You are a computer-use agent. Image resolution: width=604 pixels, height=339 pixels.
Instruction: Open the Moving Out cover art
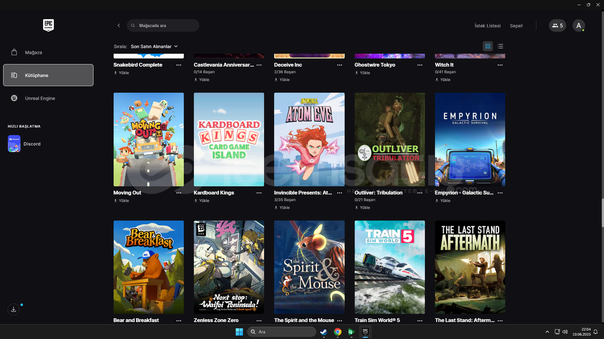point(149,139)
